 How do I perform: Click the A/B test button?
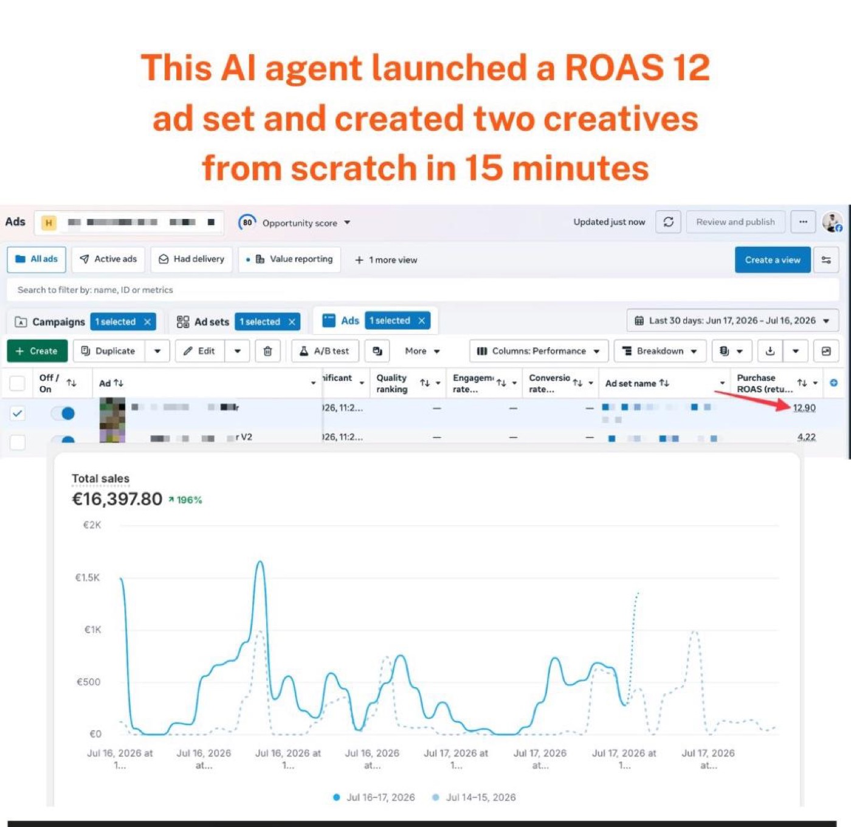pos(325,351)
